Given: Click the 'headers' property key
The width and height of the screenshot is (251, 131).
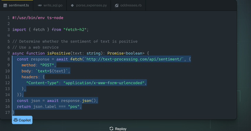Looking at the screenshot, I should [x=30, y=77].
